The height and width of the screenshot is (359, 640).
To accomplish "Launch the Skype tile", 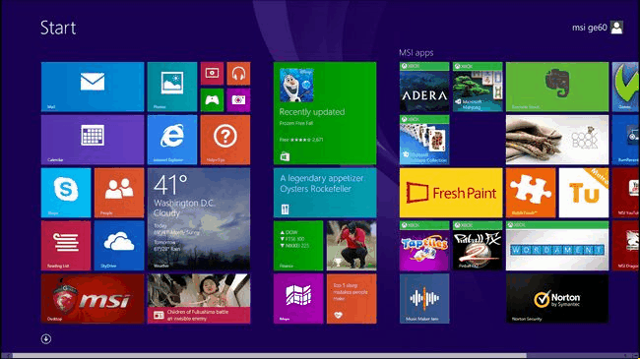I will 66,193.
